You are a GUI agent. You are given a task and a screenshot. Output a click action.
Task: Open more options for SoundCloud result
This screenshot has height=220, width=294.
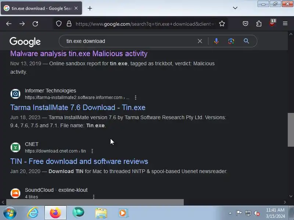pyautogui.click(x=94, y=197)
